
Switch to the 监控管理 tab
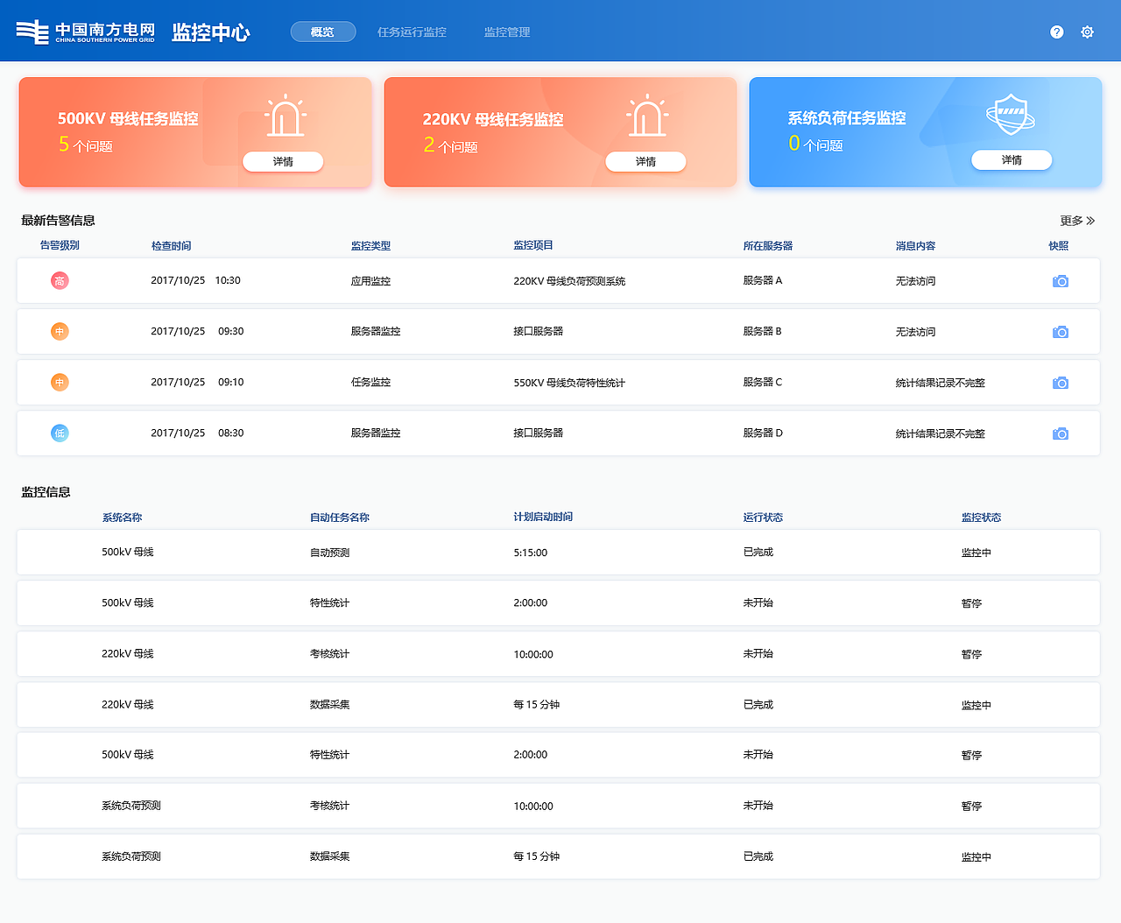click(507, 32)
